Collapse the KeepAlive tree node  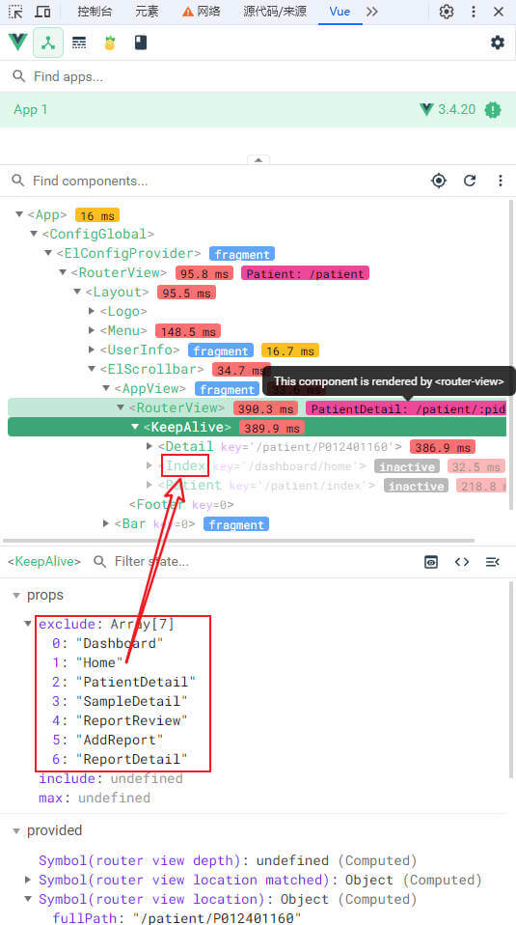coord(135,427)
